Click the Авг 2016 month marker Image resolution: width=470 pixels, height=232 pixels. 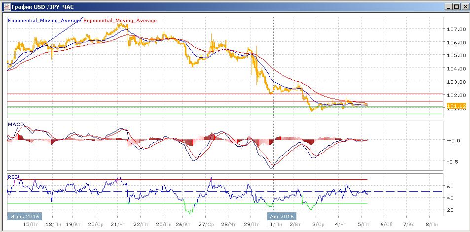(x=282, y=216)
